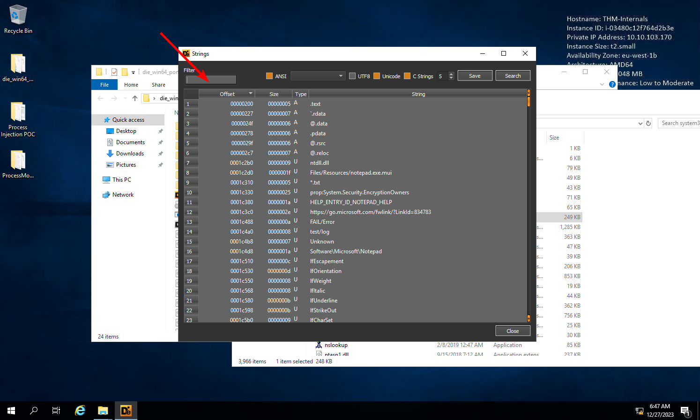Click the pin icon next to Desktop
The width and height of the screenshot is (700, 420).
pyautogui.click(x=161, y=131)
